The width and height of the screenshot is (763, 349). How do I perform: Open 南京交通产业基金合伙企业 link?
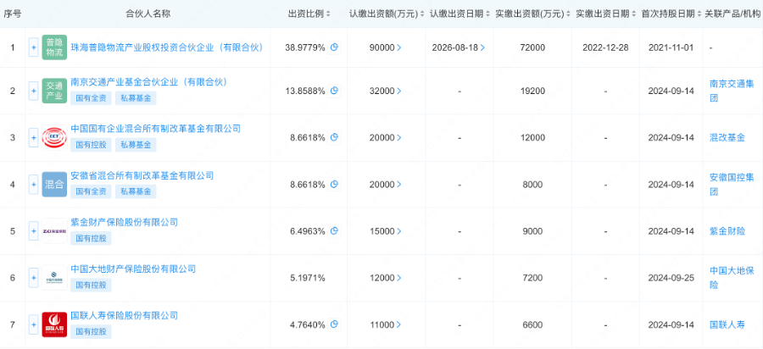pyautogui.click(x=149, y=82)
